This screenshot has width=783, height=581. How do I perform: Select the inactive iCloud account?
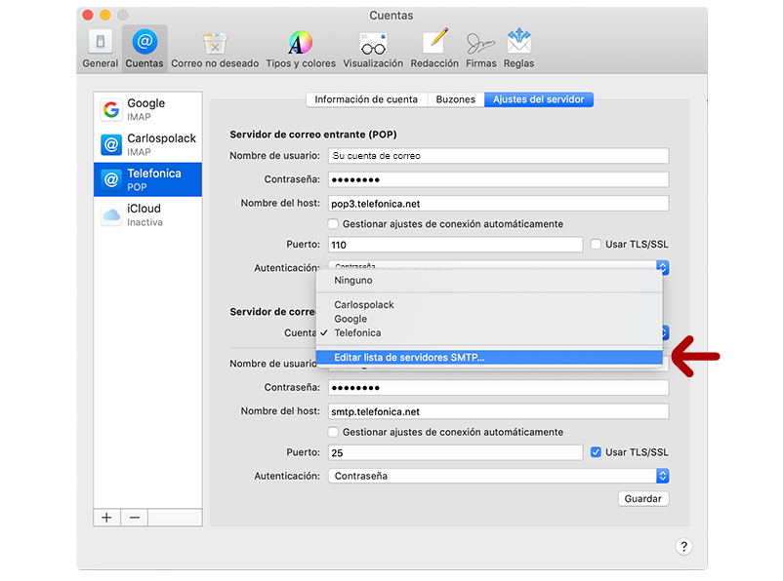[147, 214]
